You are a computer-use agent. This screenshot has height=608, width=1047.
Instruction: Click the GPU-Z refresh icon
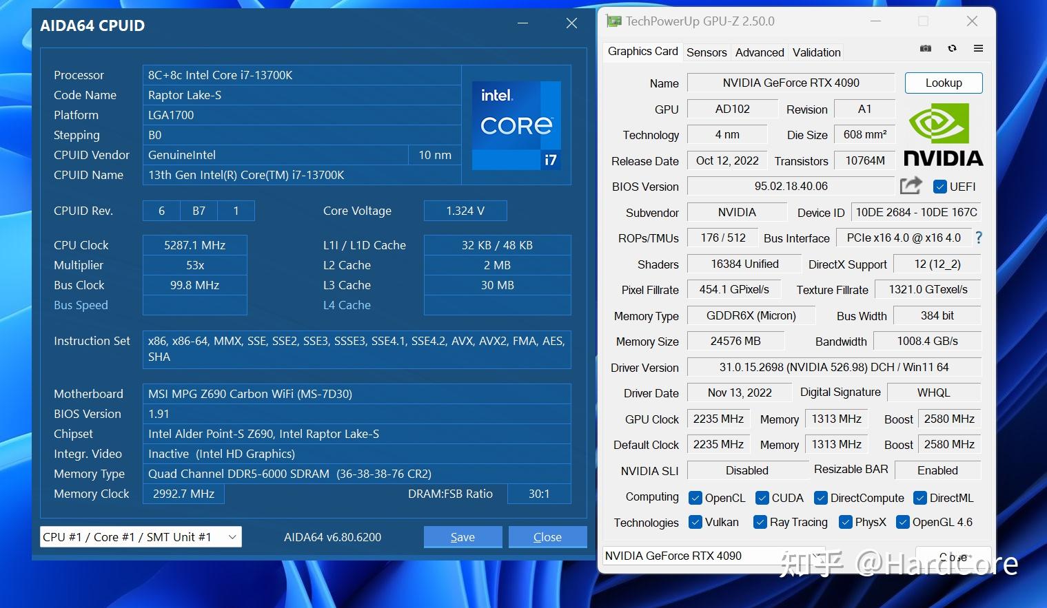point(952,48)
